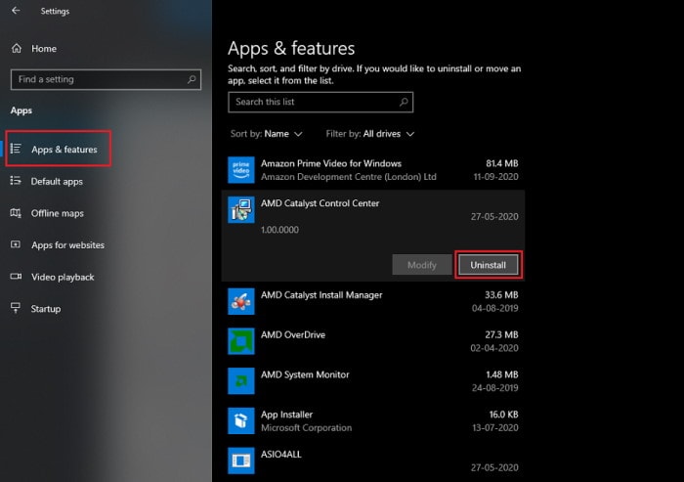Open Offline maps section

point(57,213)
